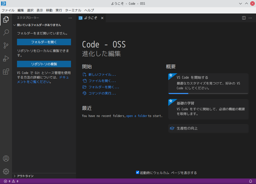The height and width of the screenshot is (184, 256).
Task: Click the explorer panel more actions ellipsis
Action: point(70,18)
